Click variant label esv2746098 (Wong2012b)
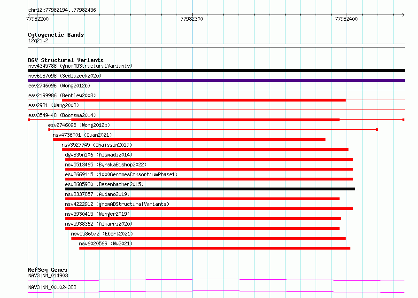The image size is (418, 298). [x=79, y=125]
